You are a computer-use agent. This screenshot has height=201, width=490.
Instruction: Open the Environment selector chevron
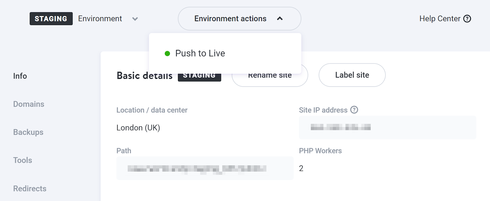tap(135, 19)
